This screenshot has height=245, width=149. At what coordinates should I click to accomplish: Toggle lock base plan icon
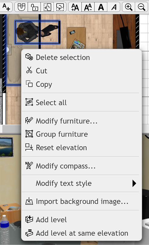34,7
